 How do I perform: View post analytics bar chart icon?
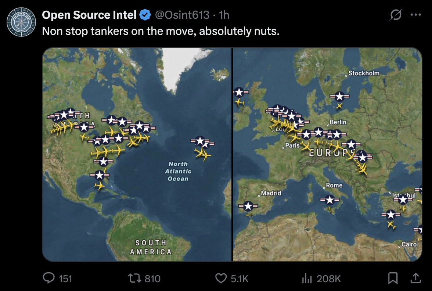[306, 279]
